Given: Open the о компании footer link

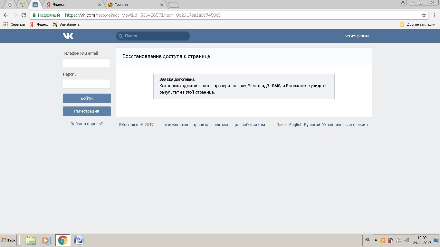Looking at the screenshot, I should (x=177, y=125).
